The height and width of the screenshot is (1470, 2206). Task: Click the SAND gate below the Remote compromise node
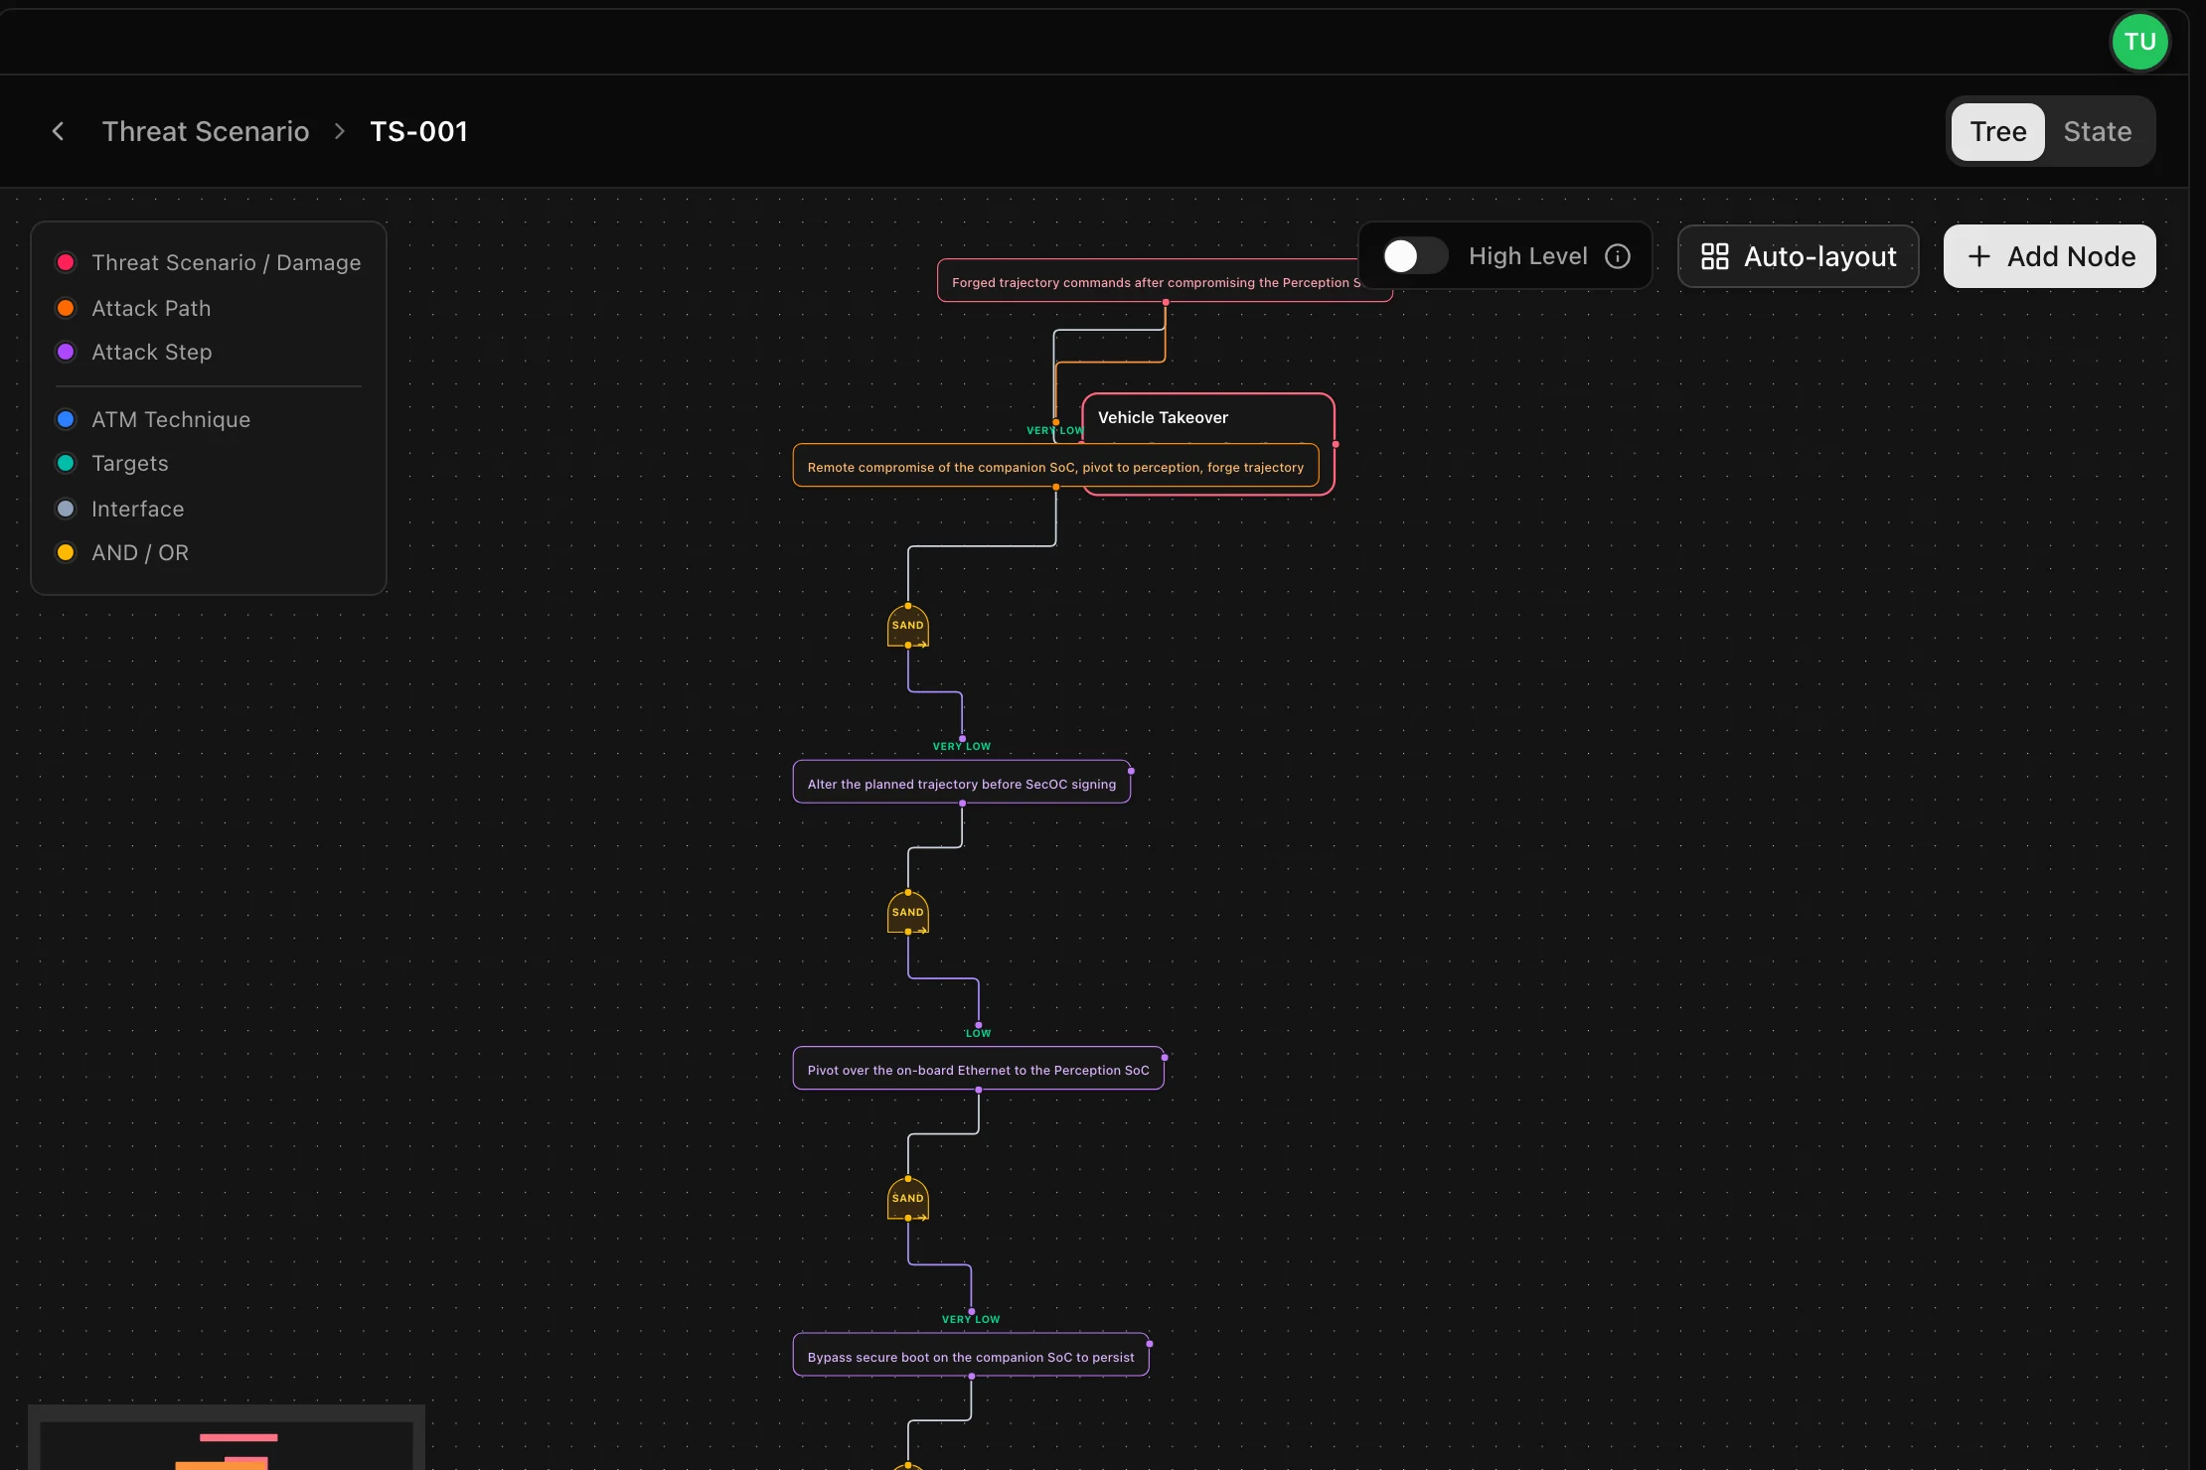907,626
